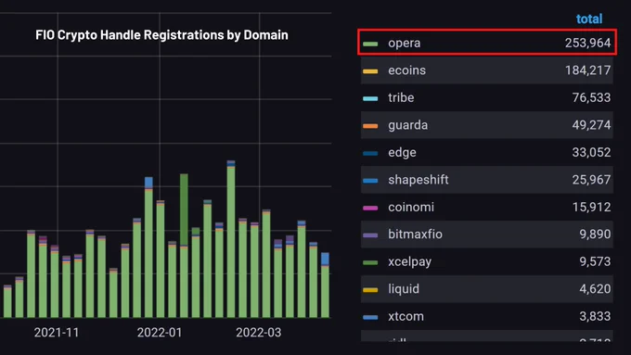Click the tall dark green xcelpay bar segment
Viewport: 631px width, 355px height.
(x=184, y=209)
